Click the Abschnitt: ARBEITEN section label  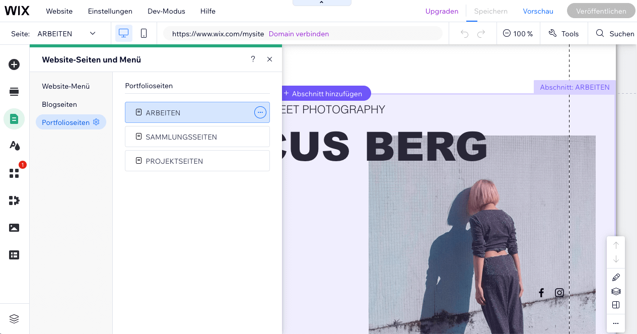pos(575,87)
